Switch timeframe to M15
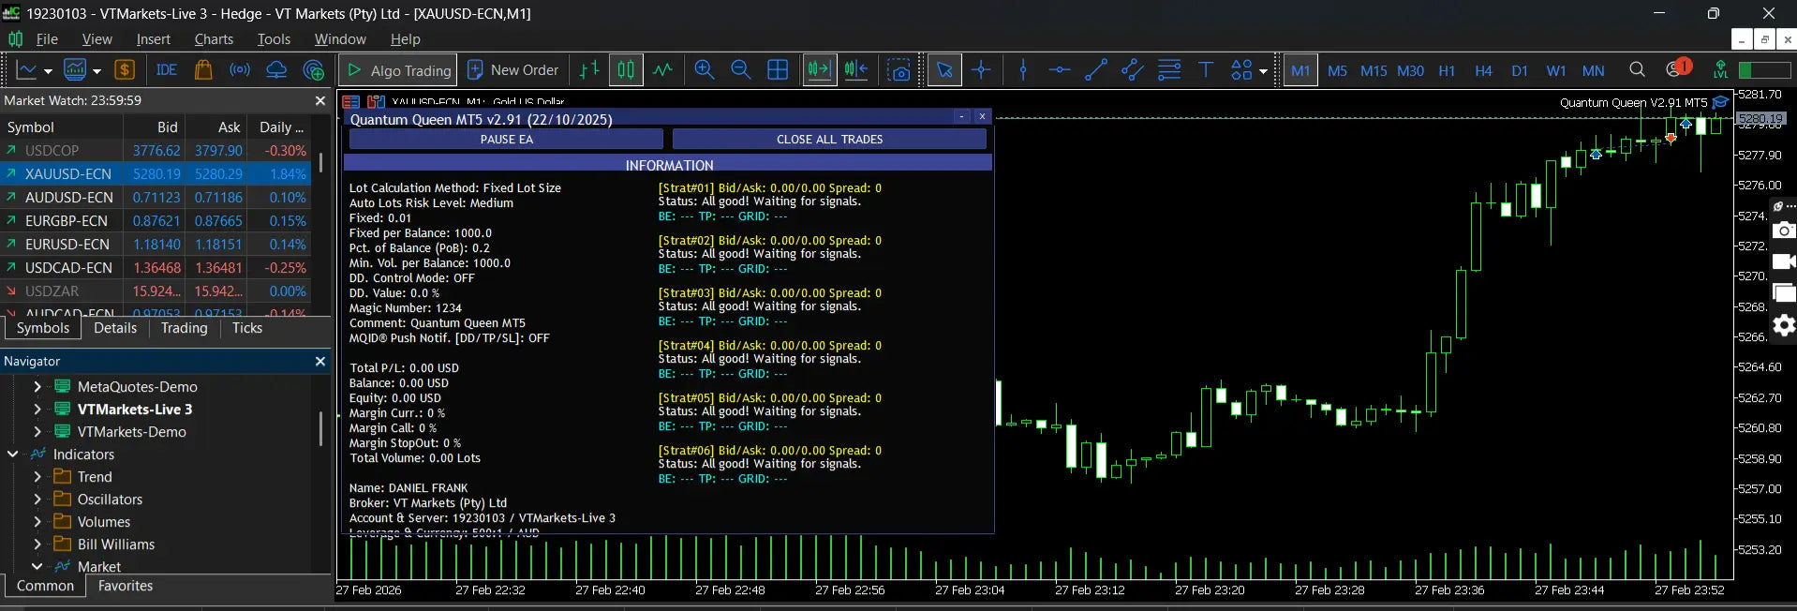This screenshot has width=1797, height=611. (1374, 71)
